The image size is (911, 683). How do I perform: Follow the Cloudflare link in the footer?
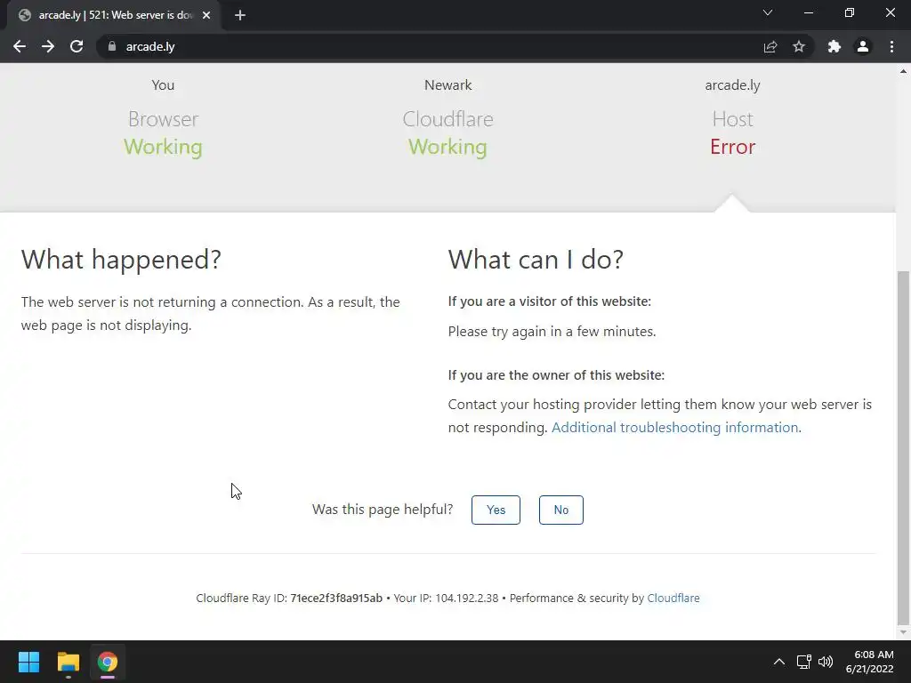(673, 599)
